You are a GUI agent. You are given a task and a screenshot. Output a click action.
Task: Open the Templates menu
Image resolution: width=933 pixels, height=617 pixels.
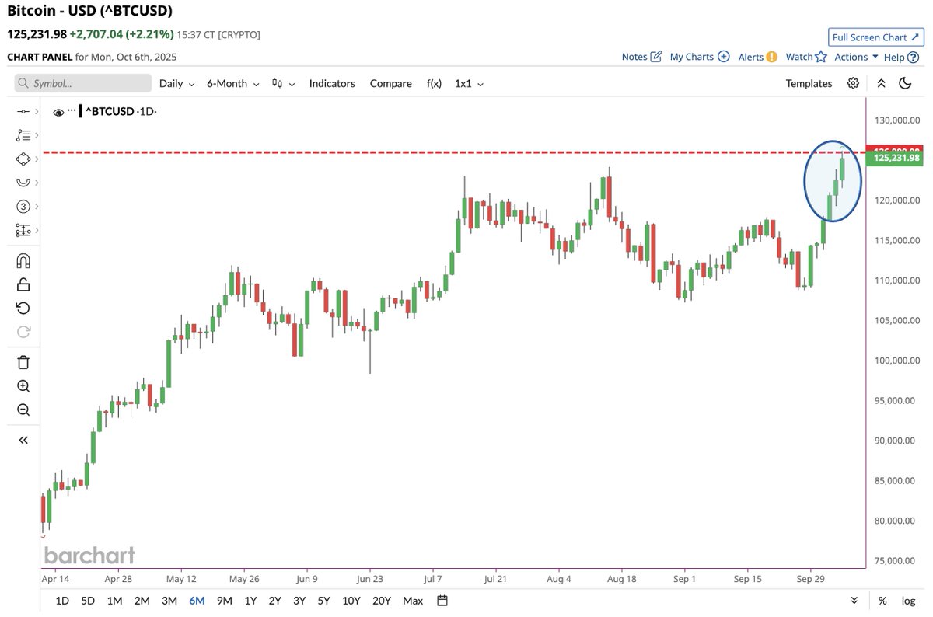[809, 83]
